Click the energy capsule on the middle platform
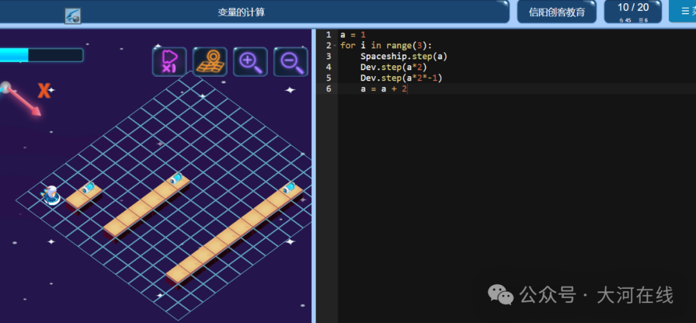This screenshot has height=323, width=696. [x=176, y=178]
